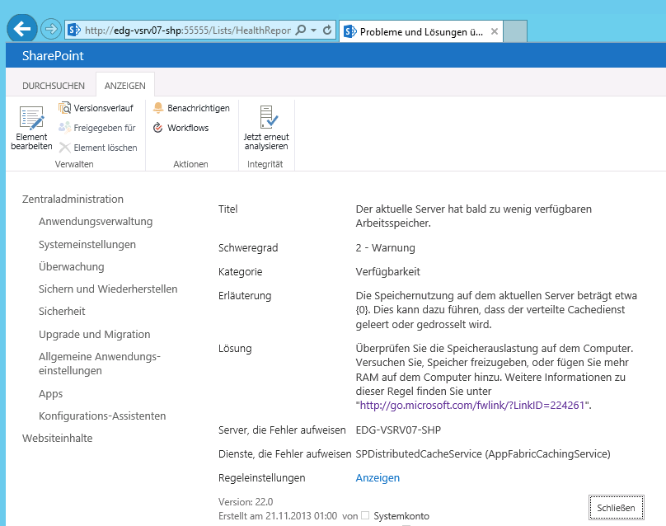Click the SharePoint title in blue header
This screenshot has height=526, width=666.
(53, 56)
